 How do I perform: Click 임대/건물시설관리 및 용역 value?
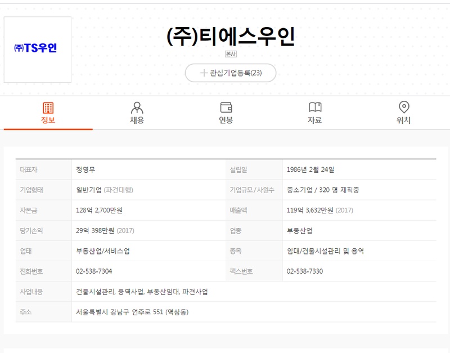click(325, 251)
